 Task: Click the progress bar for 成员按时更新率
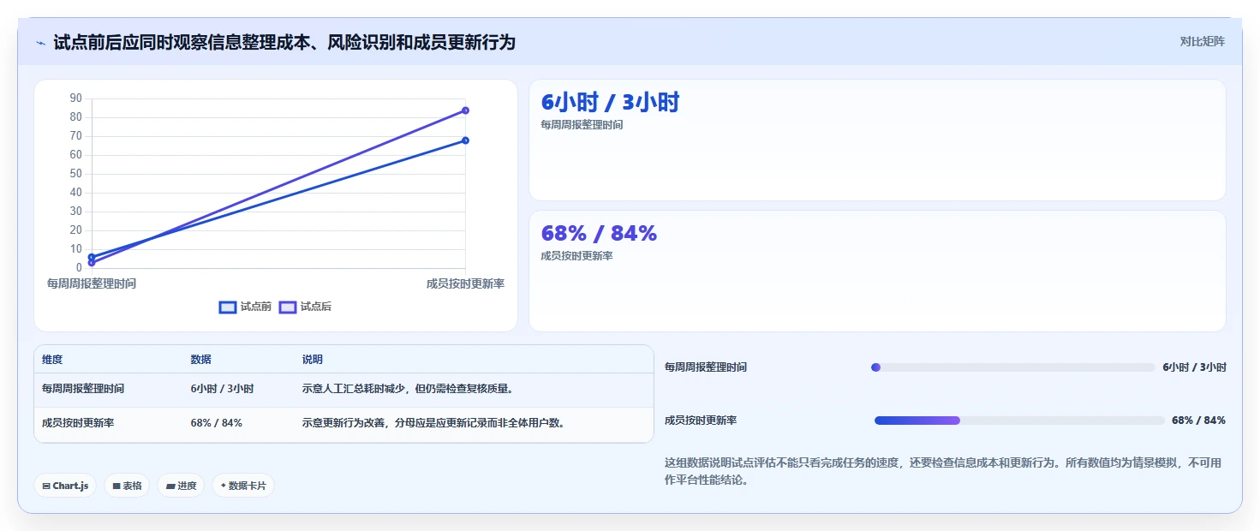pos(1019,421)
